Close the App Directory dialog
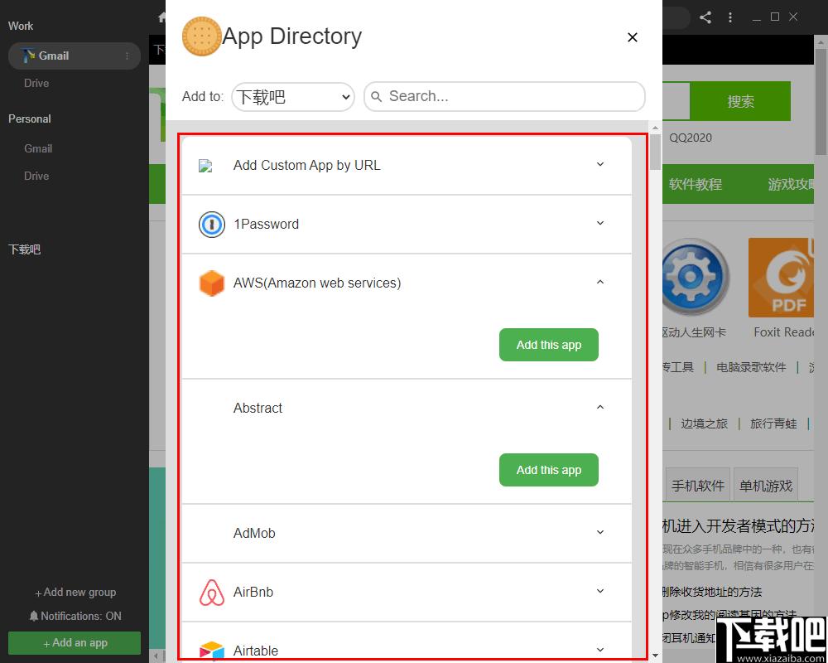 tap(632, 37)
